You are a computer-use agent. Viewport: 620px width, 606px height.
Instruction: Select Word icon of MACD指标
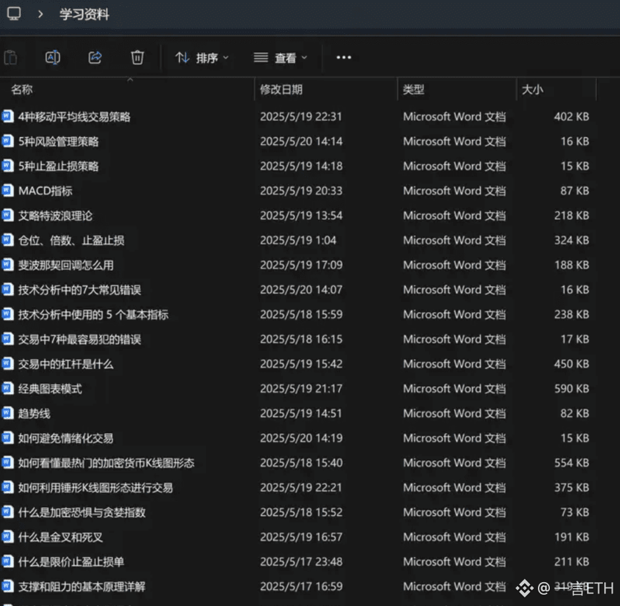pyautogui.click(x=7, y=191)
